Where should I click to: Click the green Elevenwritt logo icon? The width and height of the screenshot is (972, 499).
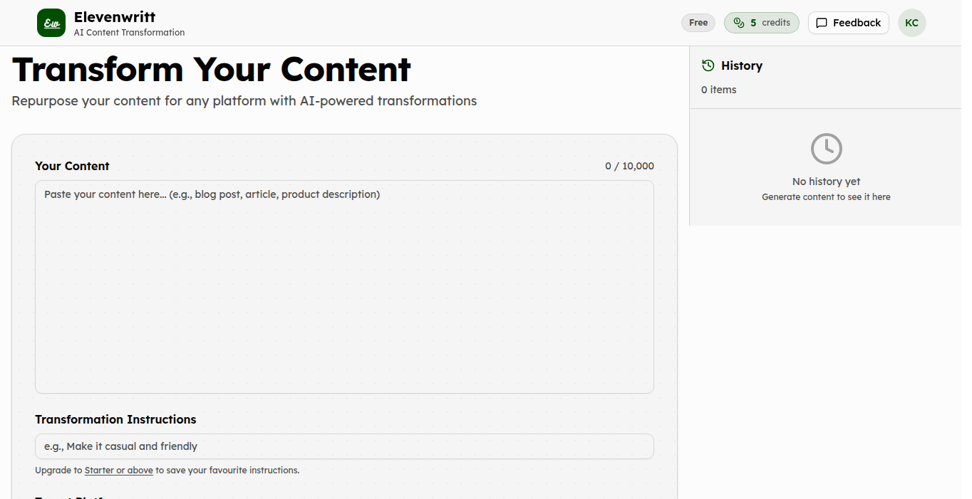point(51,23)
